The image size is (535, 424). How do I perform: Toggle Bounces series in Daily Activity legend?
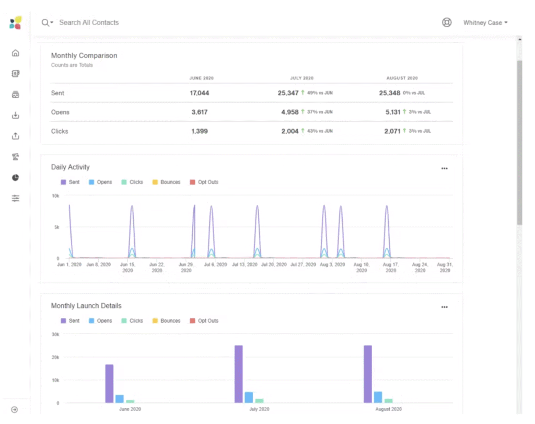[166, 182]
